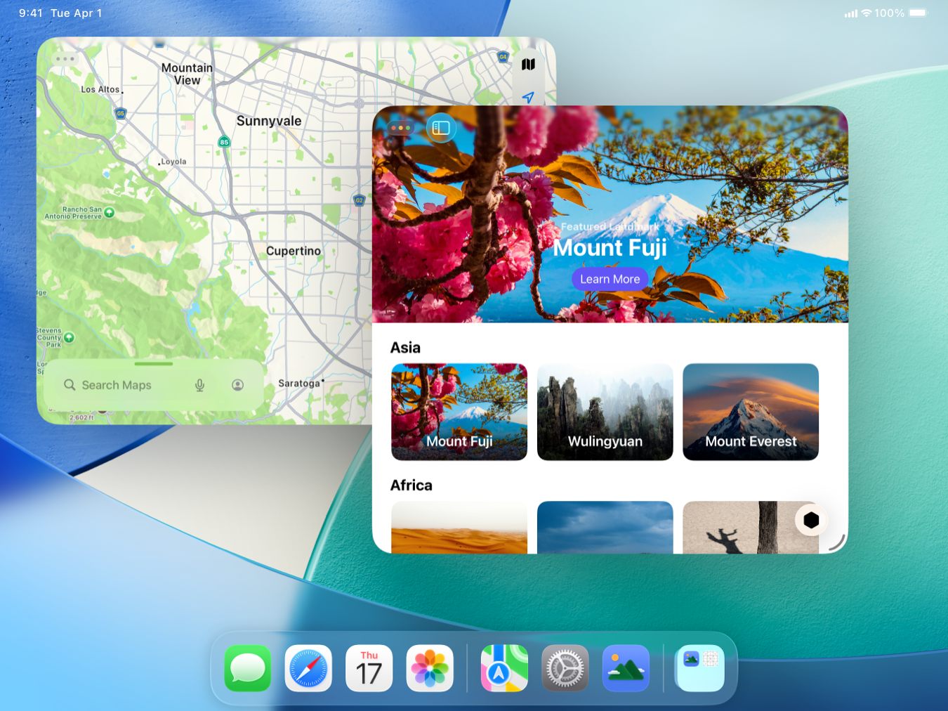Open the multitasking menu on the Landmarks window
This screenshot has width=948, height=711.
tap(400, 128)
